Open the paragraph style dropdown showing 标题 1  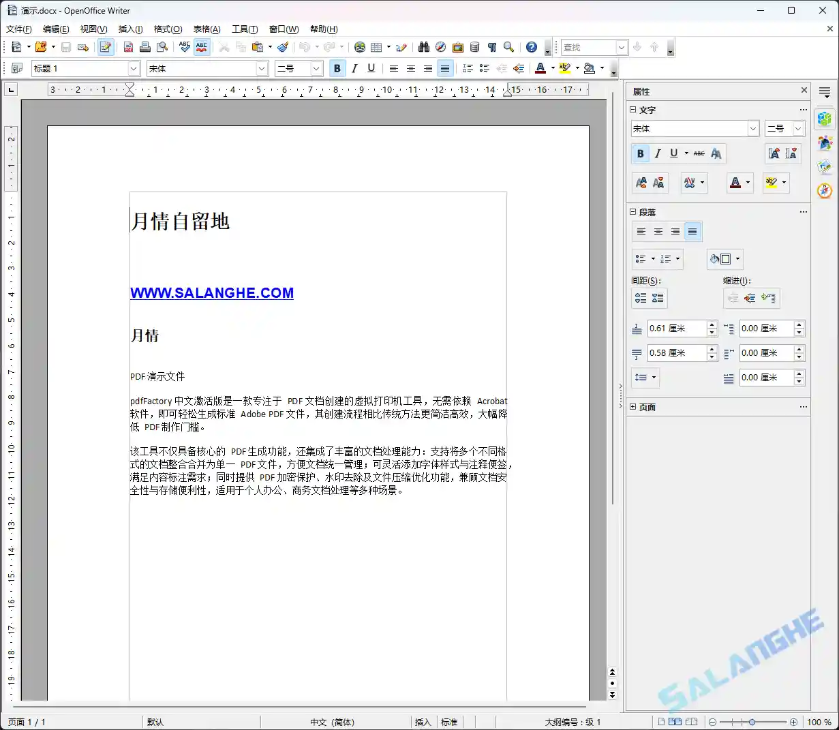[135, 68]
